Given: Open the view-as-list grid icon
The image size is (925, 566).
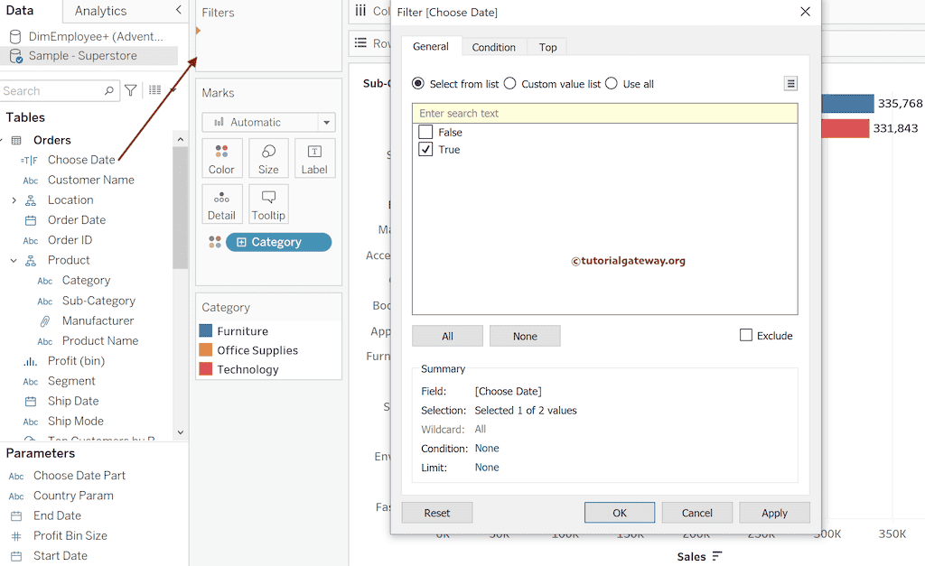Looking at the screenshot, I should pos(155,90).
